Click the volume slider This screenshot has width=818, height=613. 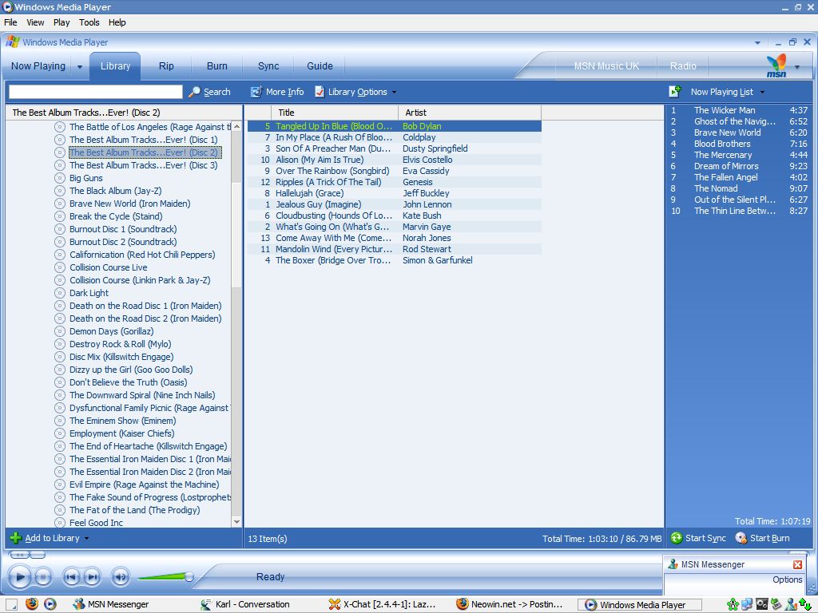click(x=166, y=576)
